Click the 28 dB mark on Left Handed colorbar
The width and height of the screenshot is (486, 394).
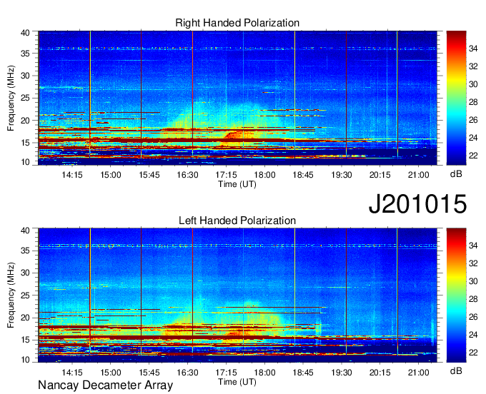473,299
